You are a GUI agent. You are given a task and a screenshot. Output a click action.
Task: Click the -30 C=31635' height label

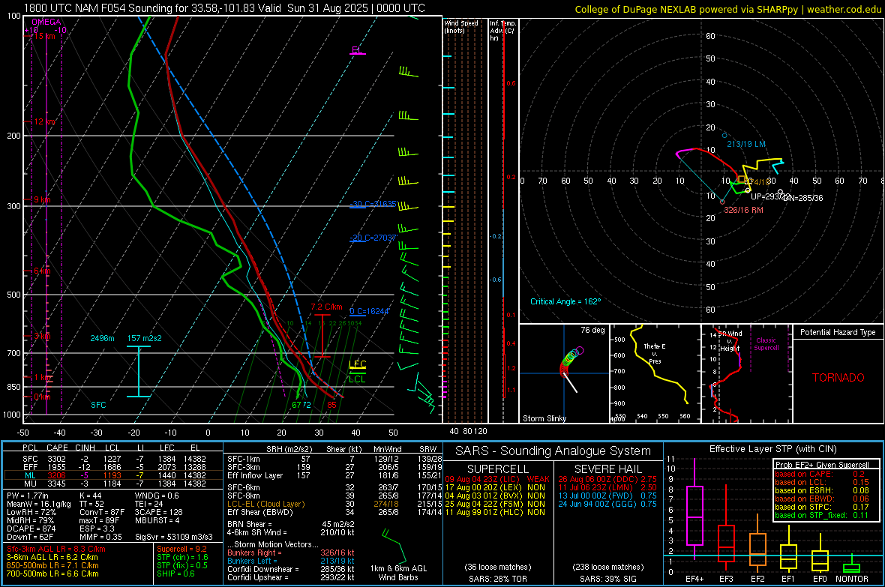point(373,204)
